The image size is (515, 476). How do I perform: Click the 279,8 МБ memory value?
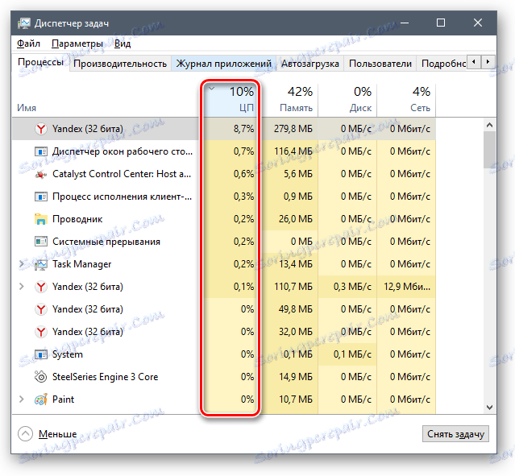click(293, 129)
